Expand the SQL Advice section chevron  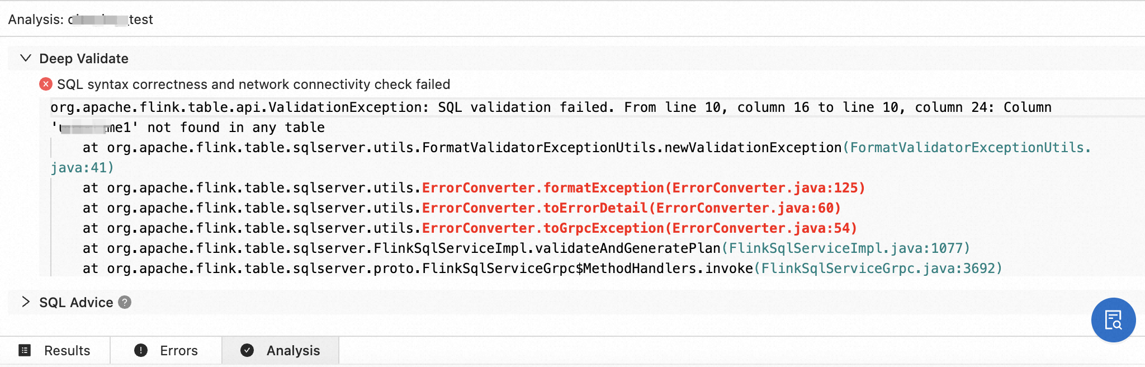(25, 302)
